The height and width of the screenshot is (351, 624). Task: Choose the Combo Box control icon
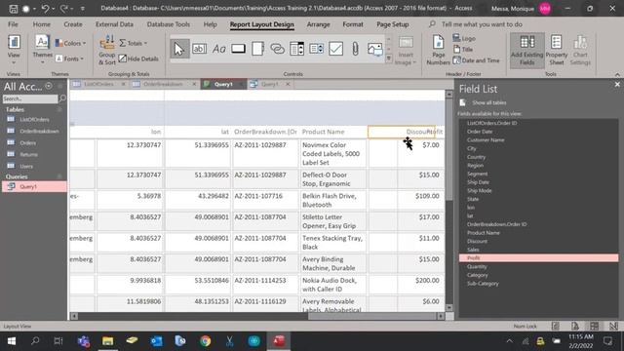coord(316,49)
